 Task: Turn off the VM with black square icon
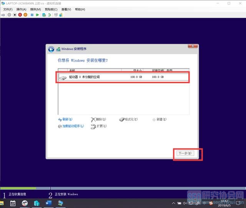(x=15, y=15)
